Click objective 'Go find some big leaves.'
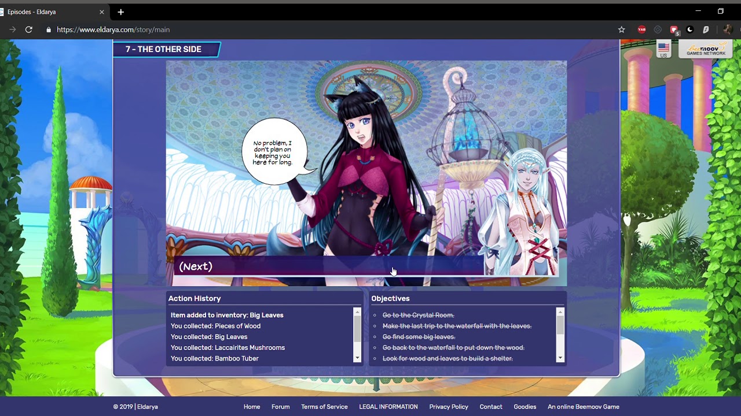The height and width of the screenshot is (416, 741). click(419, 337)
